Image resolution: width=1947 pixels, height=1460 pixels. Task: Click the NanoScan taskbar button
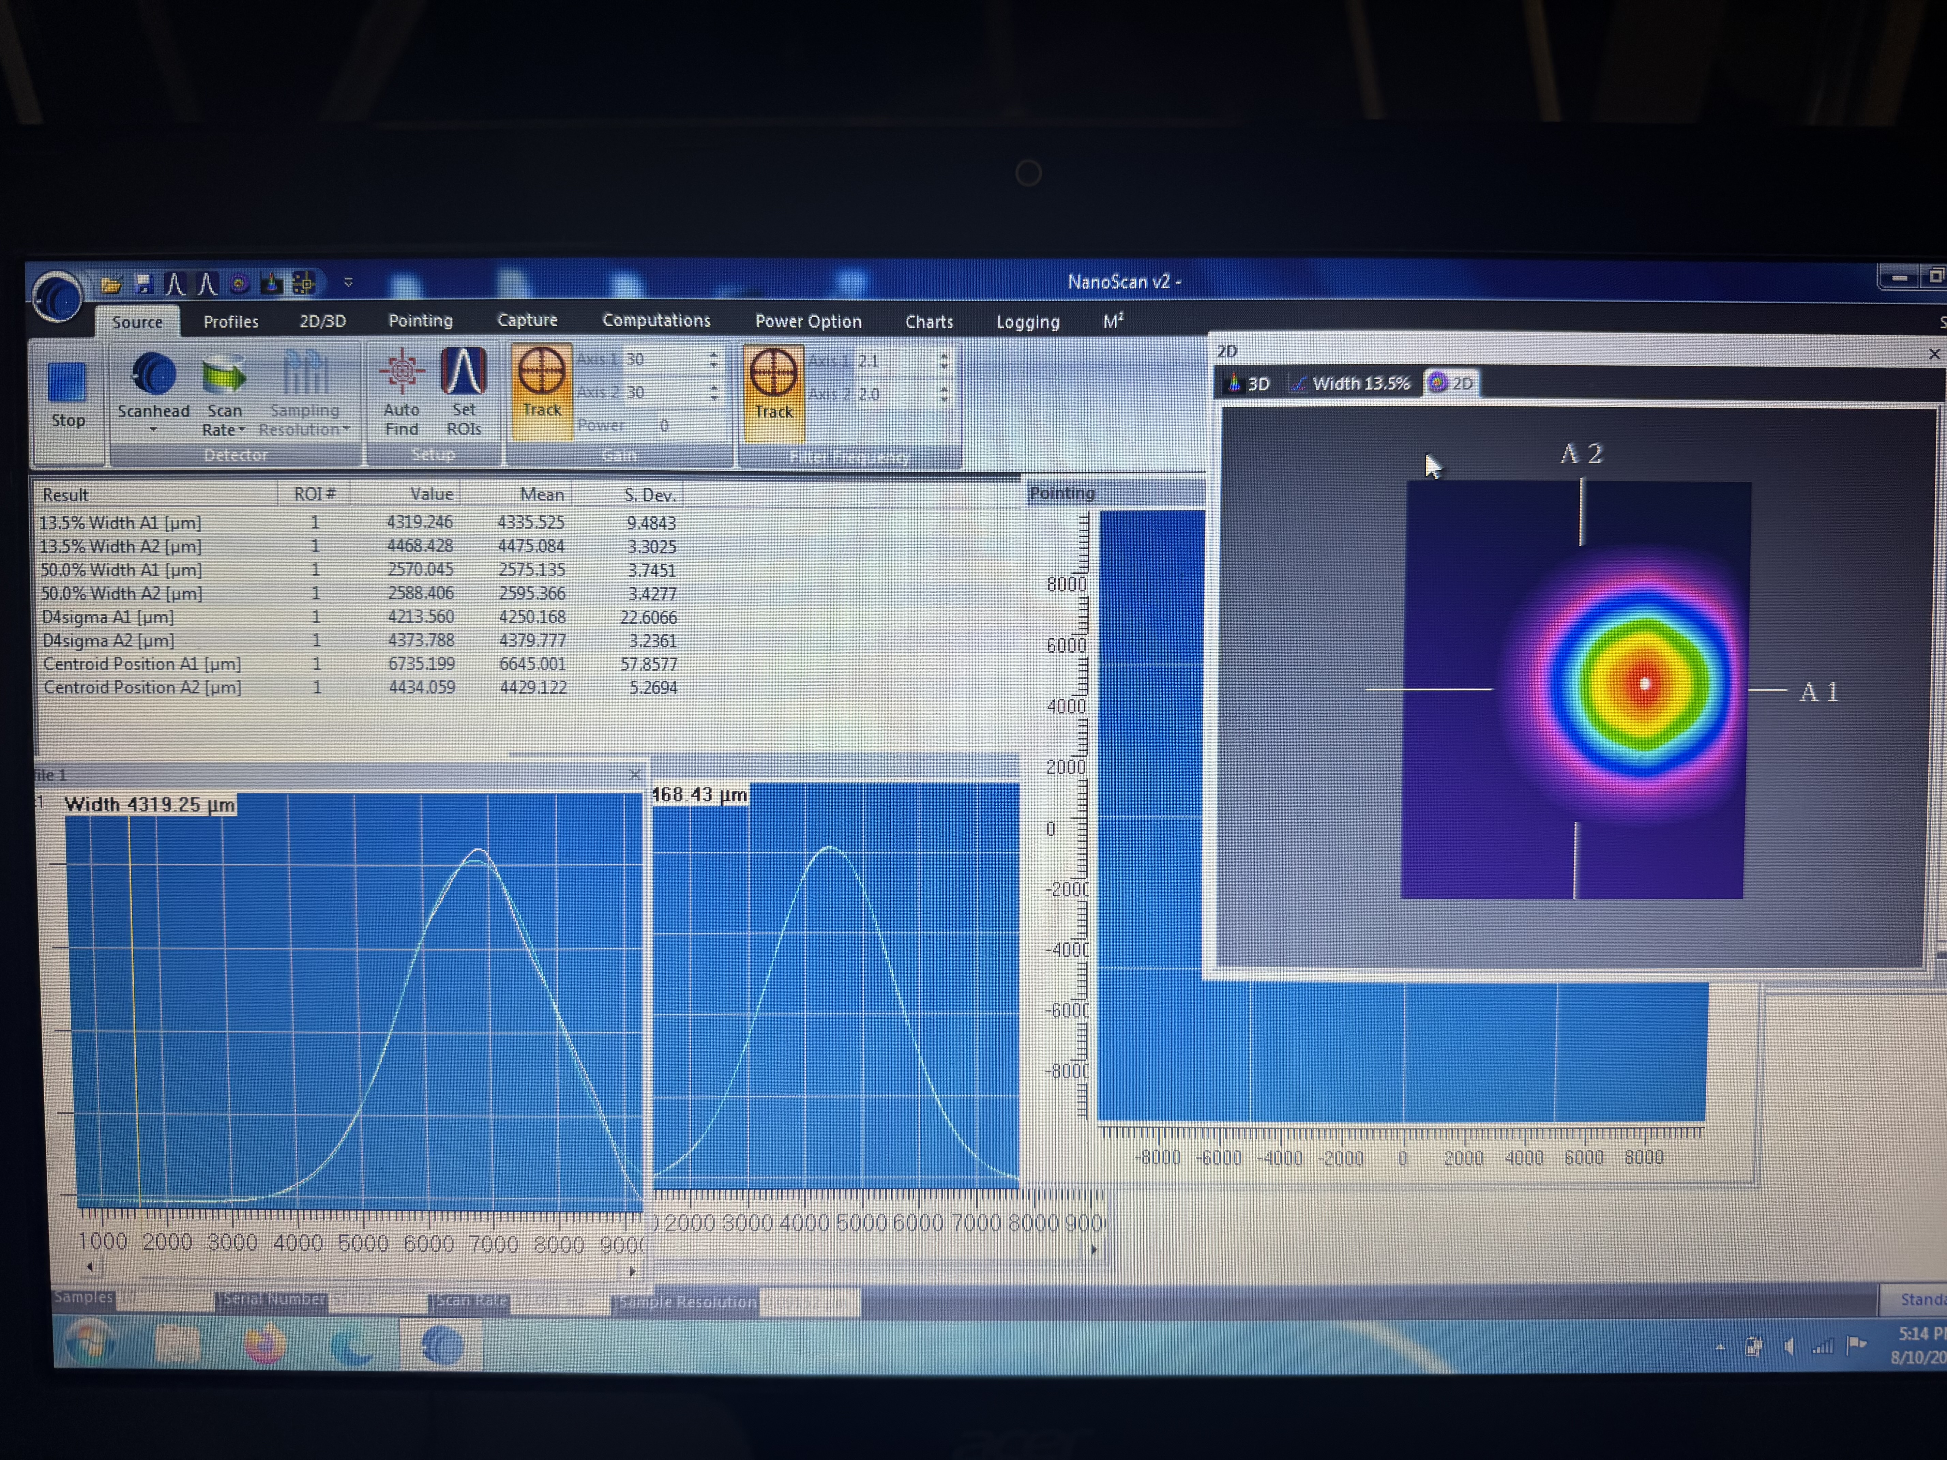coord(441,1345)
